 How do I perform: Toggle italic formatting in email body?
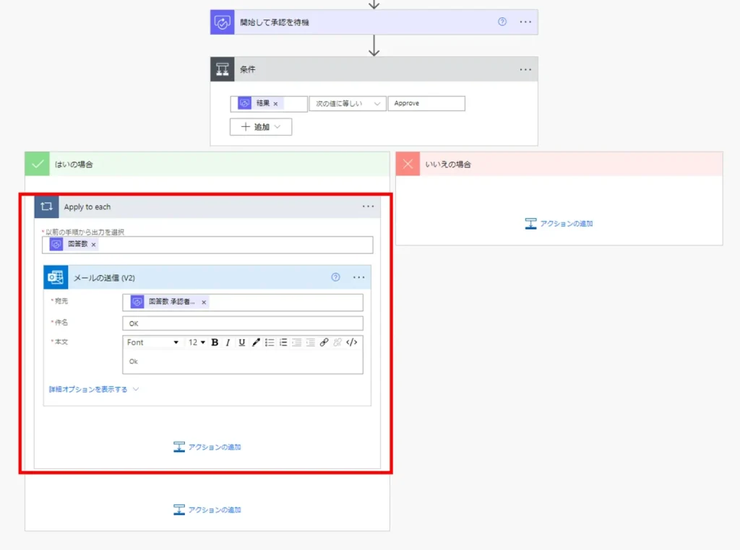coord(228,342)
